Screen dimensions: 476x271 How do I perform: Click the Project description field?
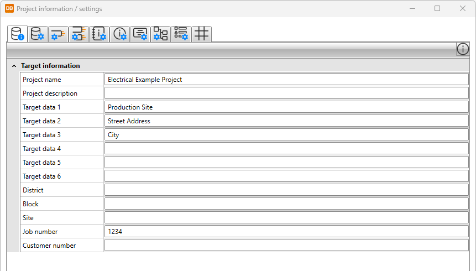pyautogui.click(x=286, y=93)
